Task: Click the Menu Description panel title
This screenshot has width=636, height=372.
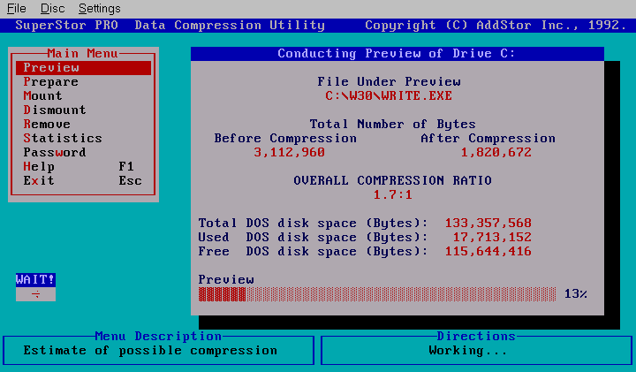Action: tap(158, 337)
